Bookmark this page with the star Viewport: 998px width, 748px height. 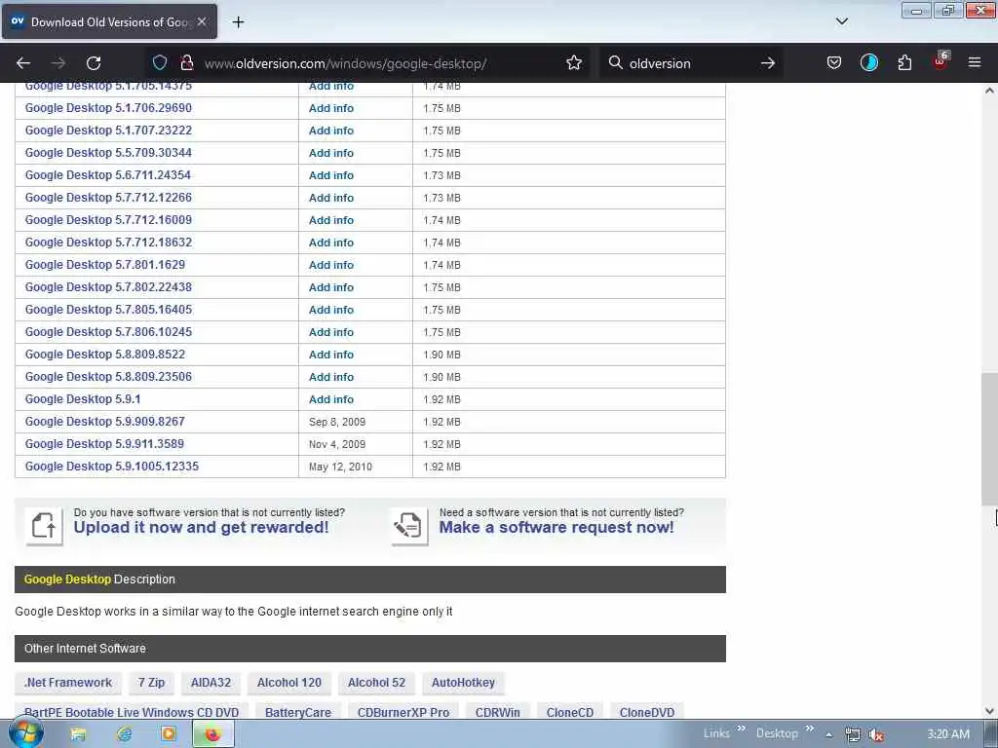click(x=574, y=62)
